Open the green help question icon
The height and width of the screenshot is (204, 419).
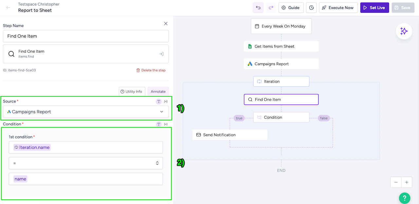click(x=405, y=198)
